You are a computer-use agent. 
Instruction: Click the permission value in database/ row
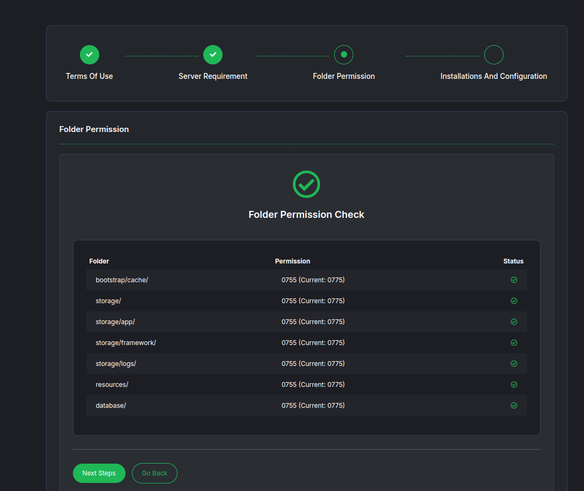(313, 405)
